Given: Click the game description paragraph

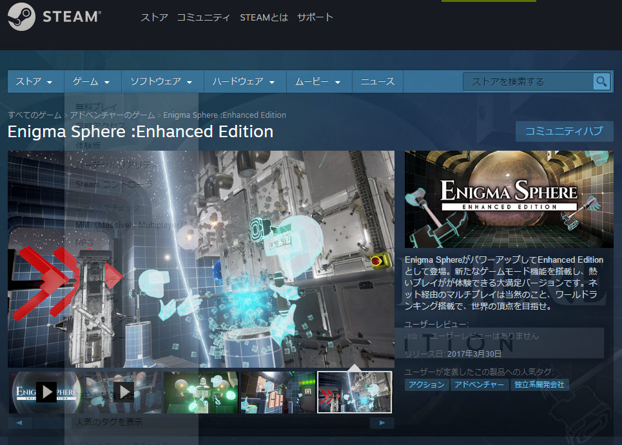Looking at the screenshot, I should (504, 283).
